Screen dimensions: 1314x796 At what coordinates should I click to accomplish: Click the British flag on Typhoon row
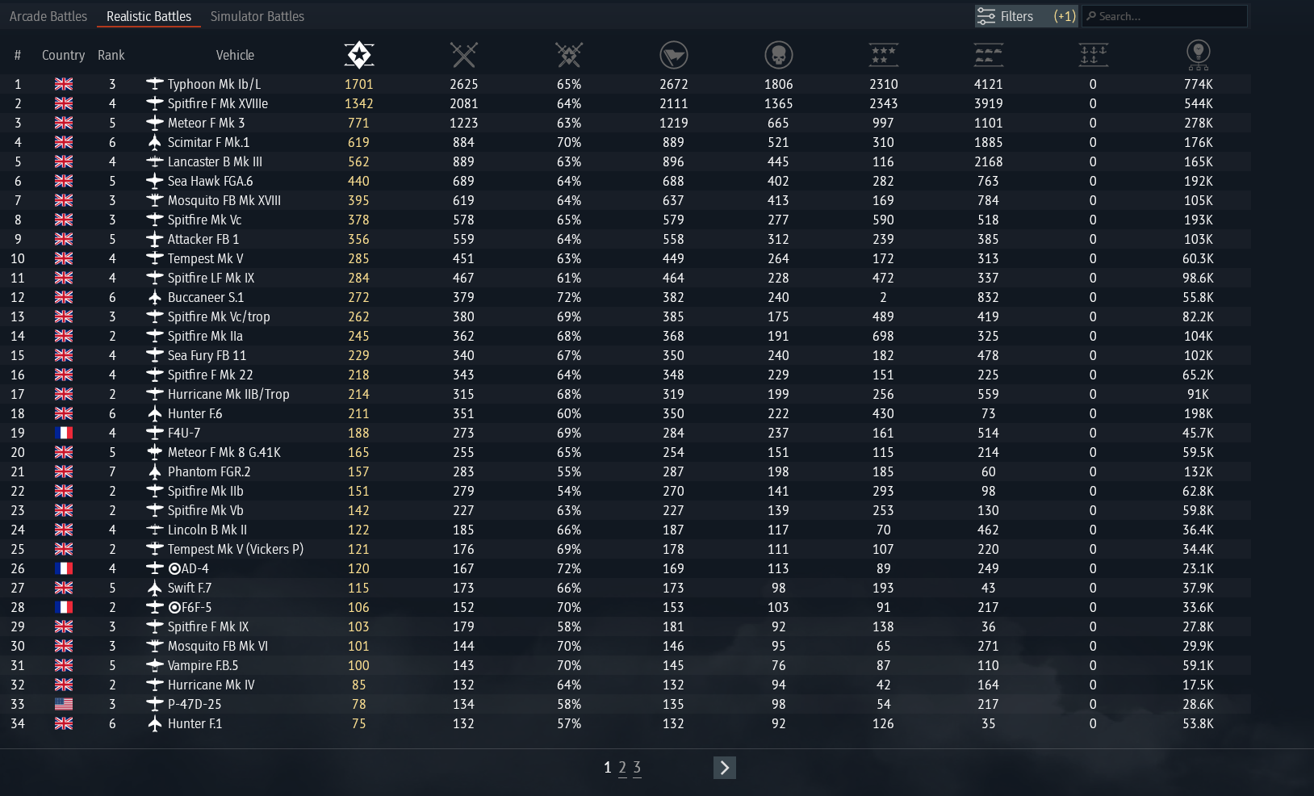click(64, 84)
